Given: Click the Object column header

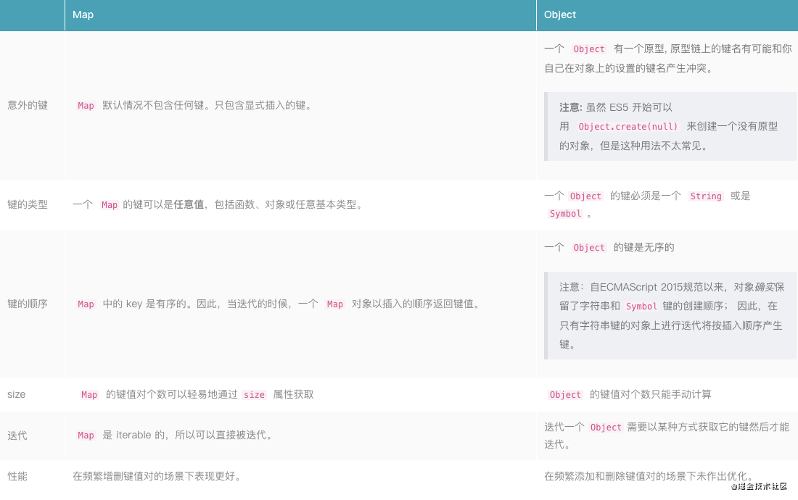Looking at the screenshot, I should point(560,14).
